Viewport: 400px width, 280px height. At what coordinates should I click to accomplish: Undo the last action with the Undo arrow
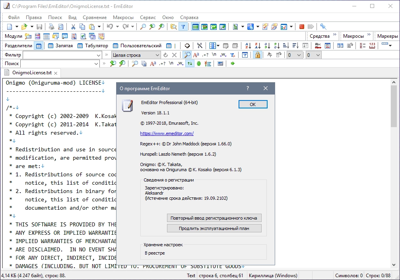point(110,27)
